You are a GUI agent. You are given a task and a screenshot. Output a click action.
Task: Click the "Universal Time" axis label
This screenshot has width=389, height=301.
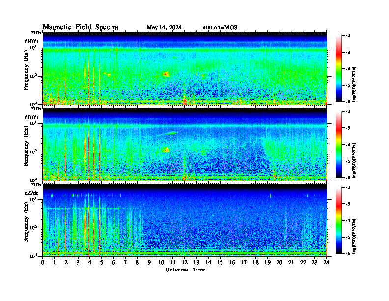click(185, 270)
